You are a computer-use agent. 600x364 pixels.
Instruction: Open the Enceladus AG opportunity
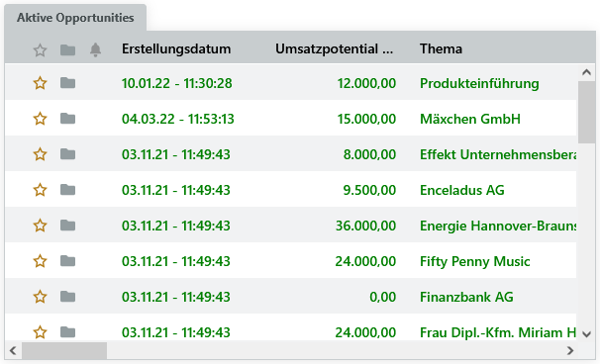[x=461, y=190]
